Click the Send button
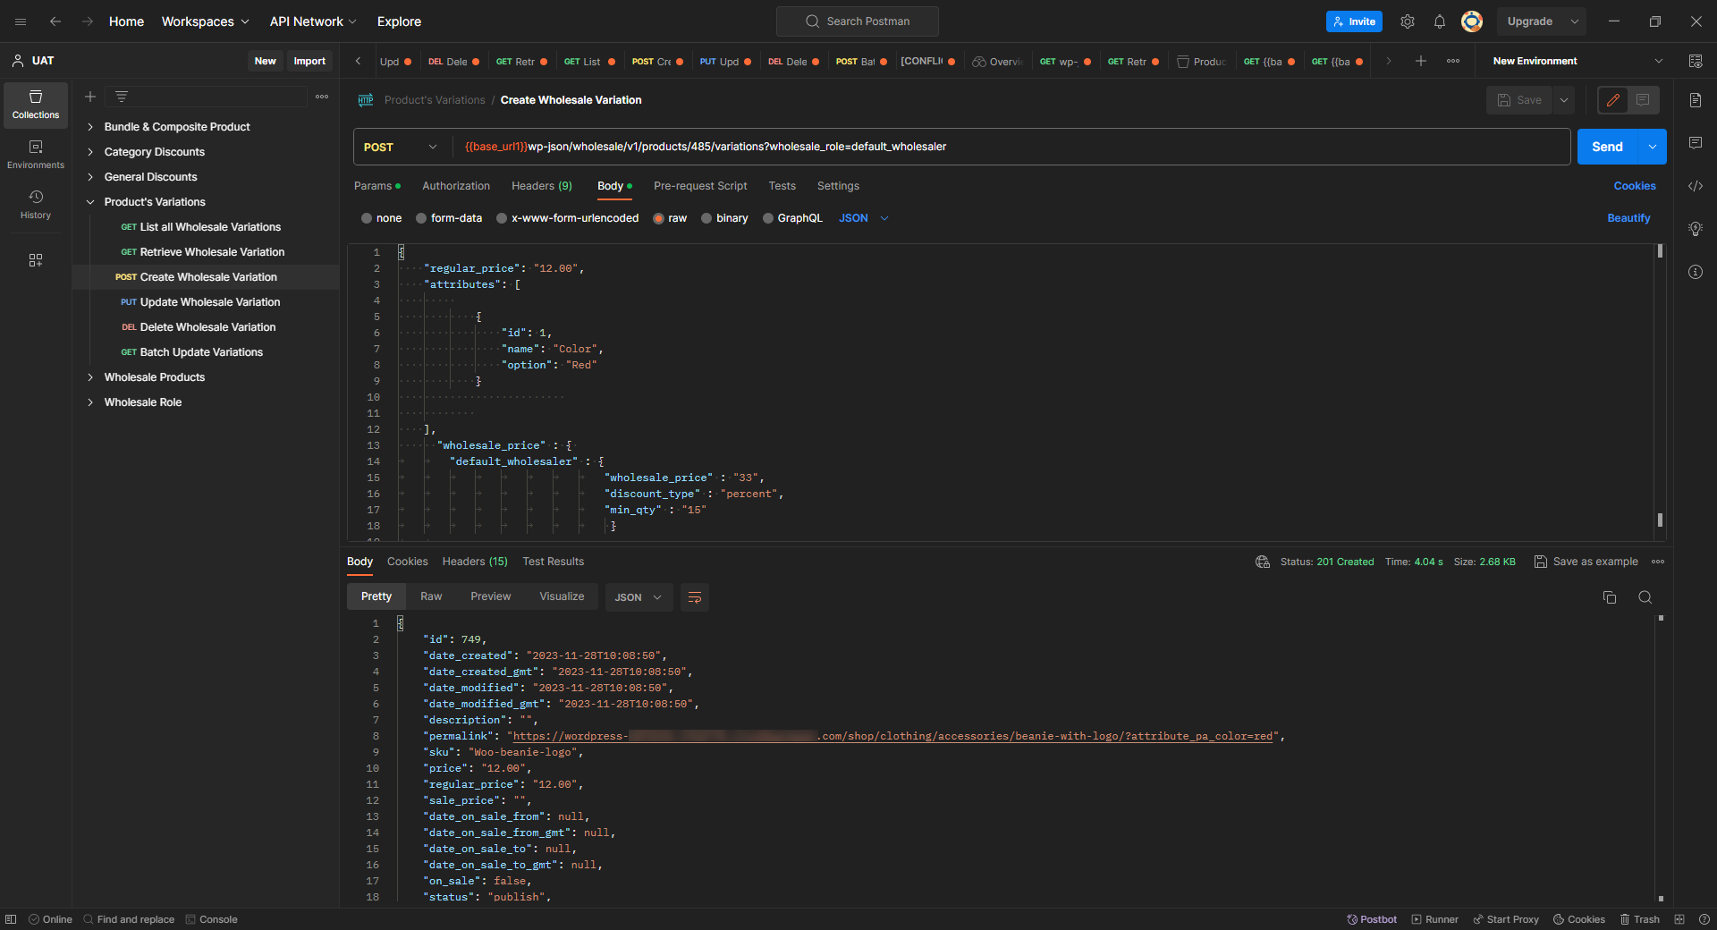Image resolution: width=1717 pixels, height=930 pixels. tap(1607, 147)
